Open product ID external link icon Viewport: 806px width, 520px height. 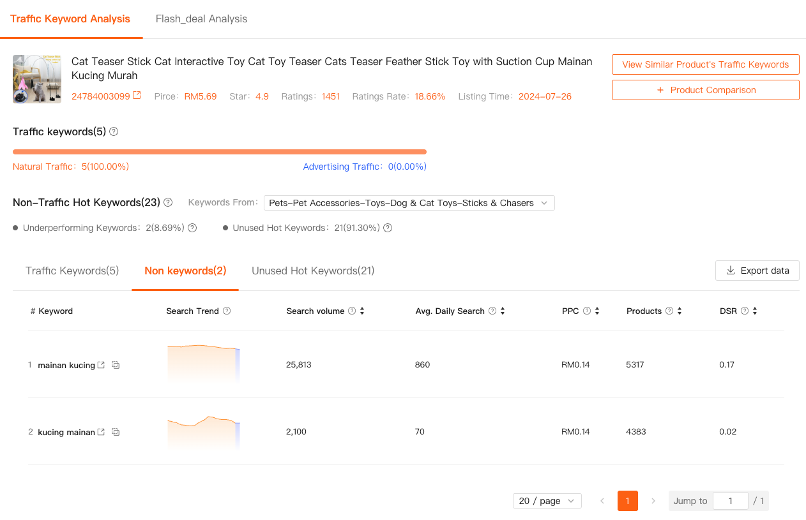[x=137, y=96]
